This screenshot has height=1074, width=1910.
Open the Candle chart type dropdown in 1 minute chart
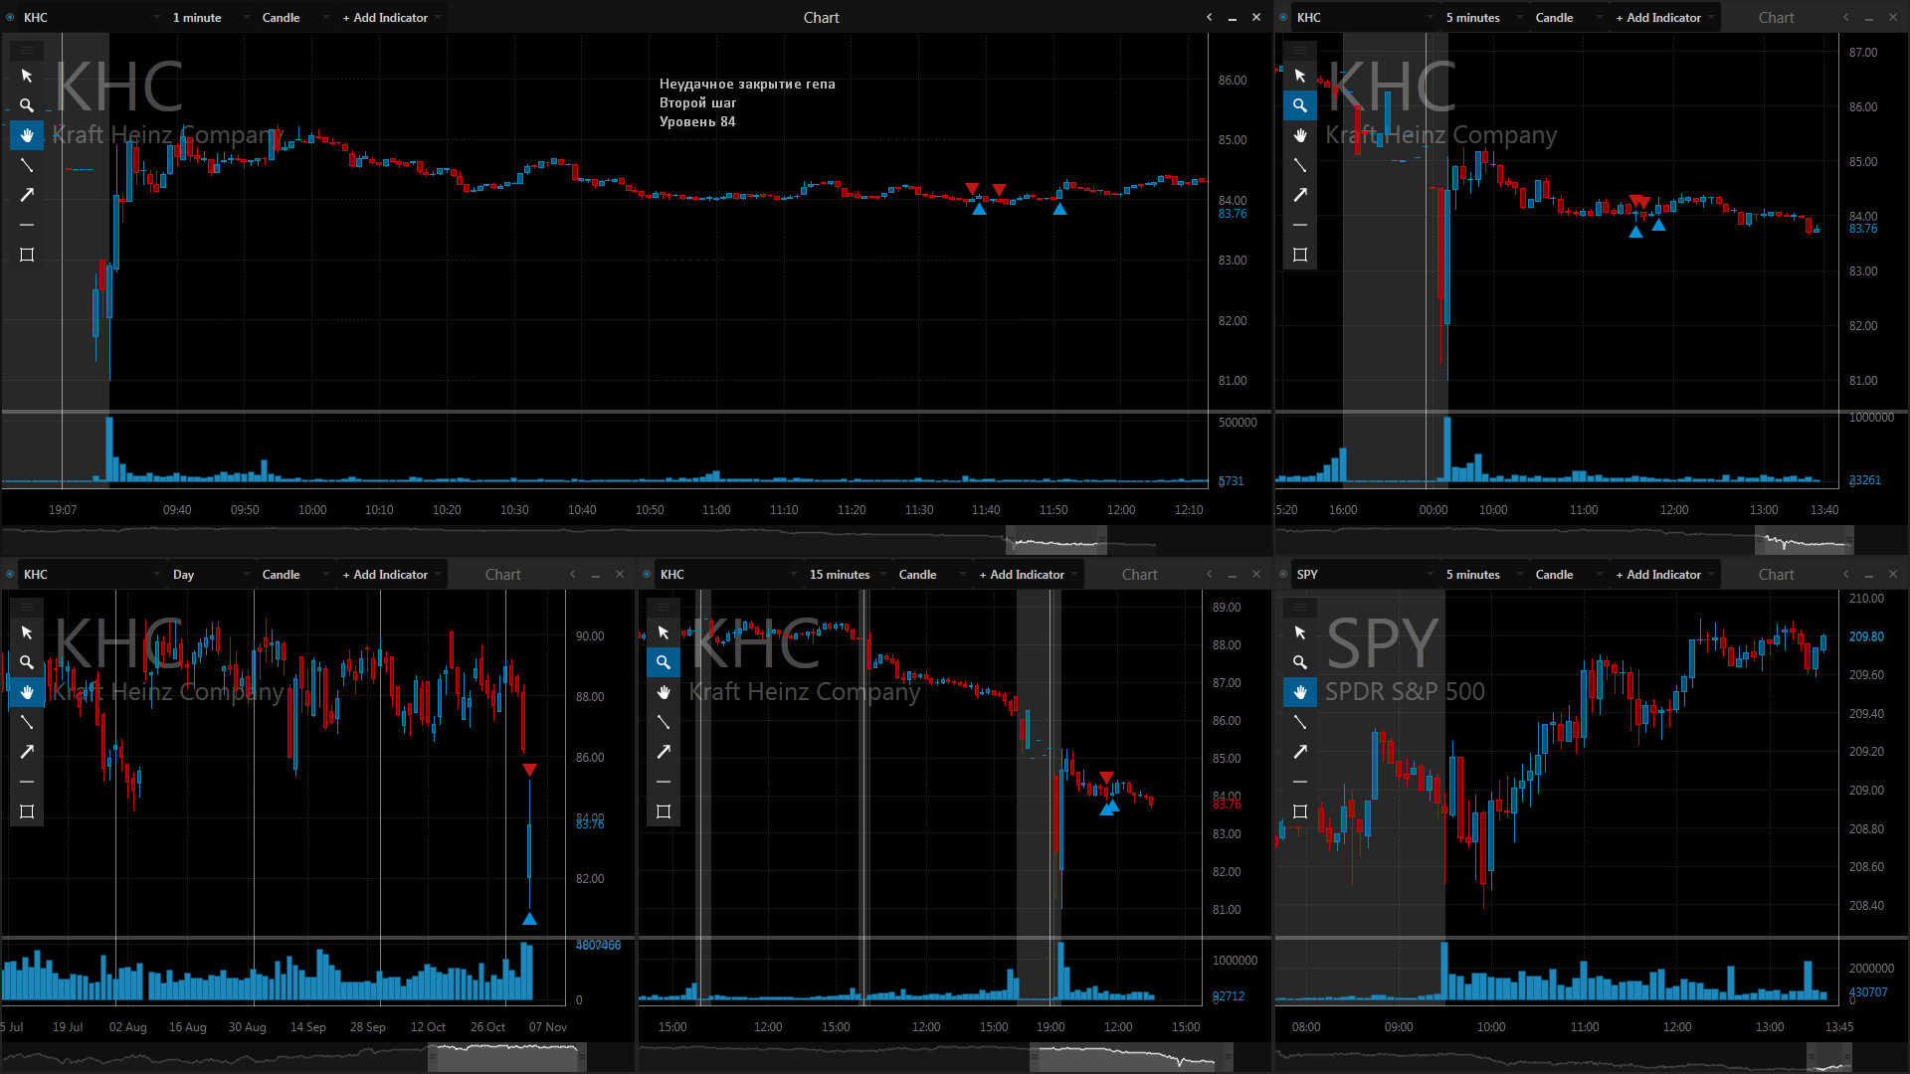[294, 17]
